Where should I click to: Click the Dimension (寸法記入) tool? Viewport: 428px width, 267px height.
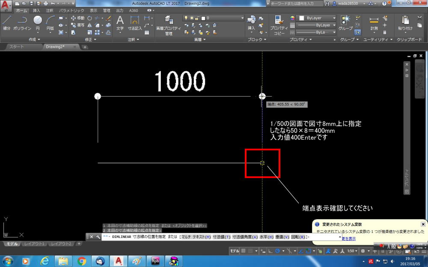(135, 23)
